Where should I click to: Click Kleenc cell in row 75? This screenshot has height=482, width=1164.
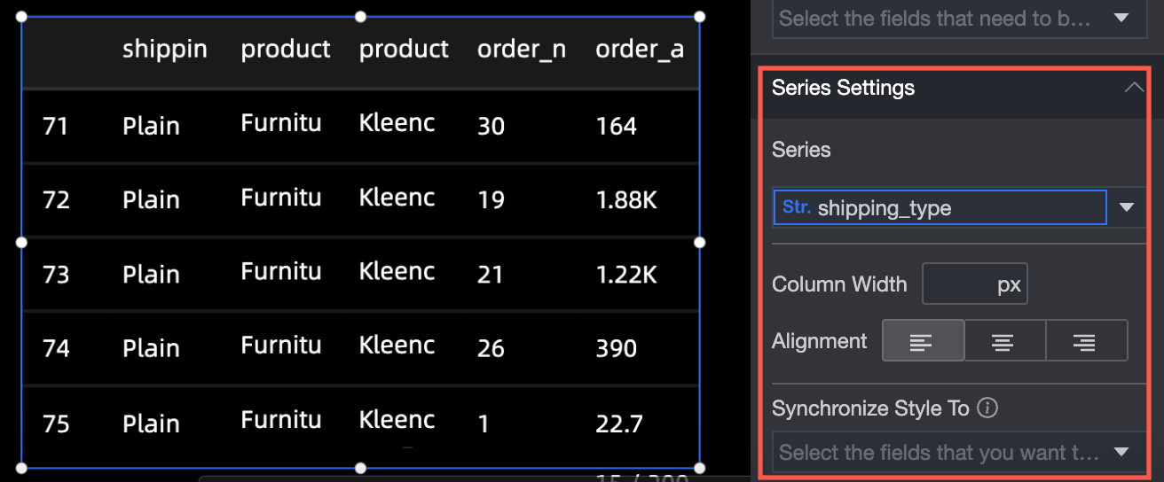pos(397,419)
